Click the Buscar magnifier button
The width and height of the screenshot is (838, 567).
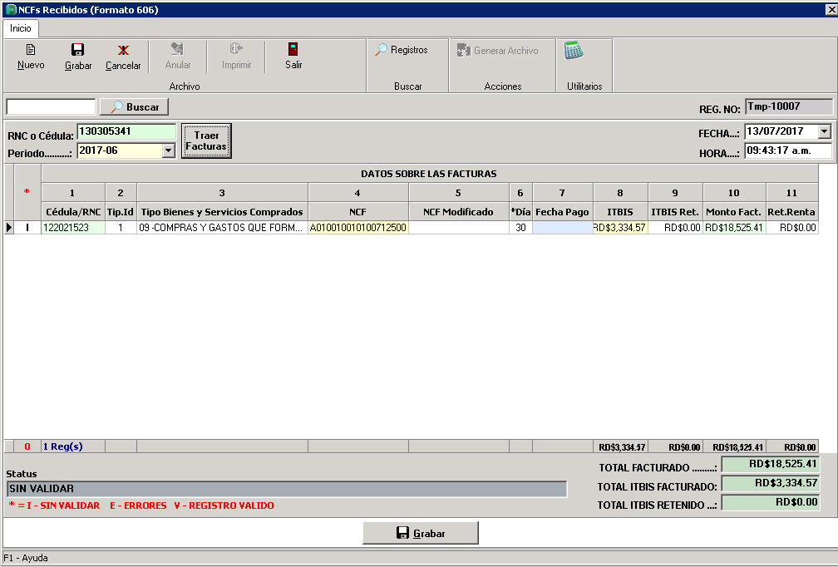[133, 106]
